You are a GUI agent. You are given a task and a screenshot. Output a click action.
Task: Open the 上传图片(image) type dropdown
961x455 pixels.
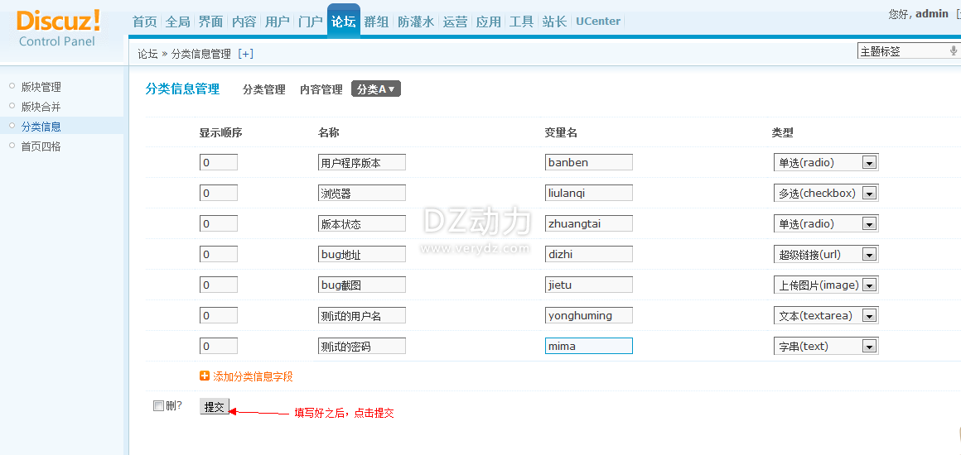(869, 285)
